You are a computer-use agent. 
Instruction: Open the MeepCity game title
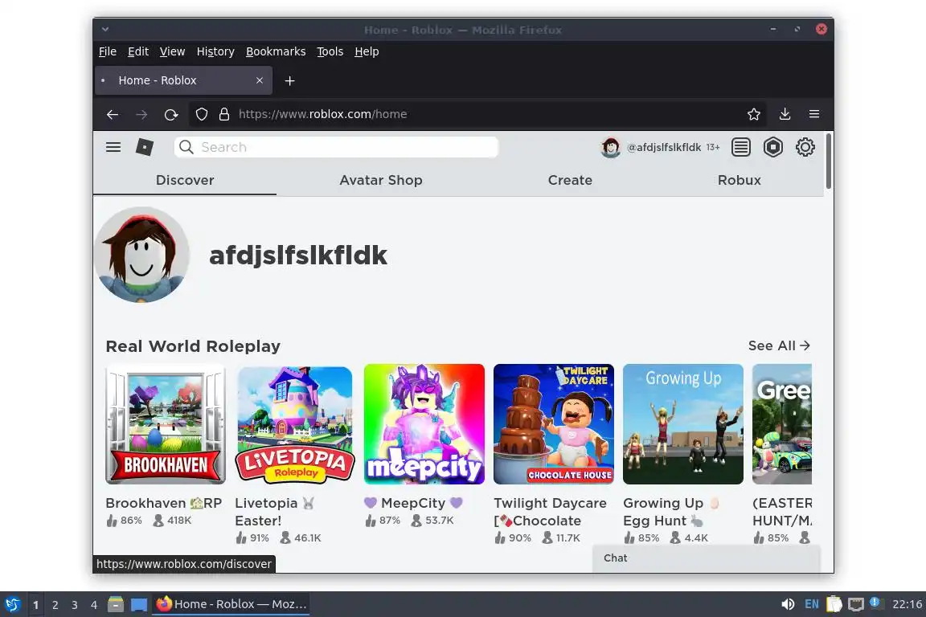[x=413, y=503]
